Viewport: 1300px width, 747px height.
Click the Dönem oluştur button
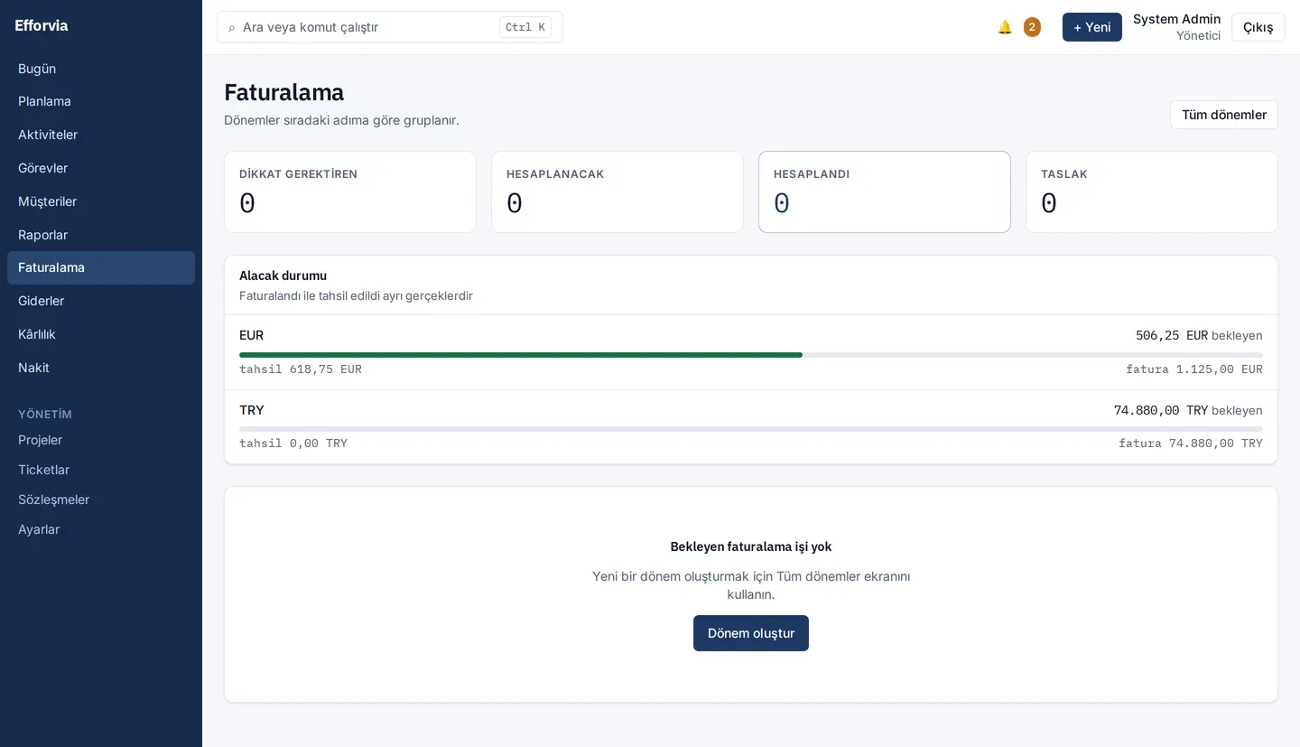(x=751, y=633)
